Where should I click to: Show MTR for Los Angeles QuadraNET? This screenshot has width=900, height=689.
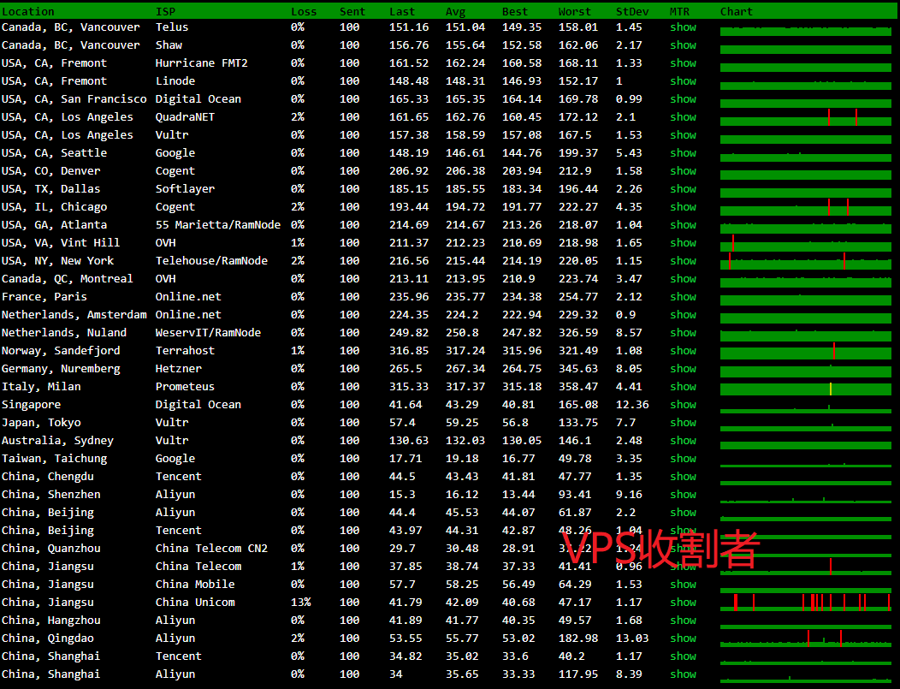(x=683, y=117)
